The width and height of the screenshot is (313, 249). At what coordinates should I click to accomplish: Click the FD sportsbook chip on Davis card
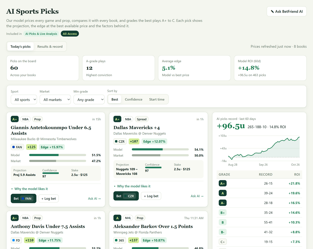[16, 240]
